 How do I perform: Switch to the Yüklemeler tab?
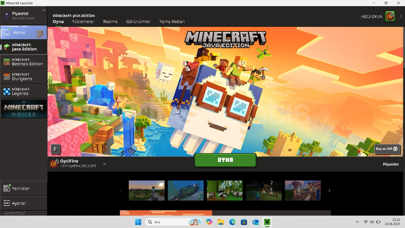point(83,22)
